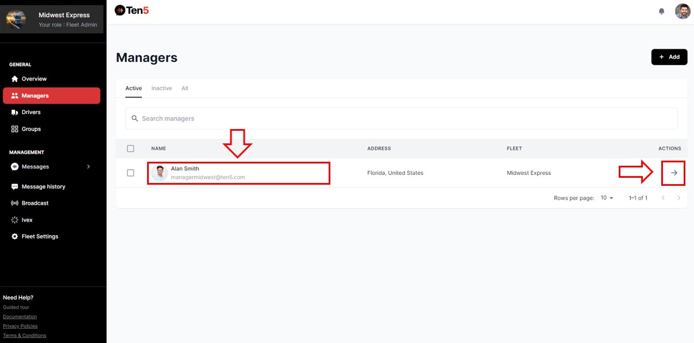Open Groups in the sidebar

31,129
